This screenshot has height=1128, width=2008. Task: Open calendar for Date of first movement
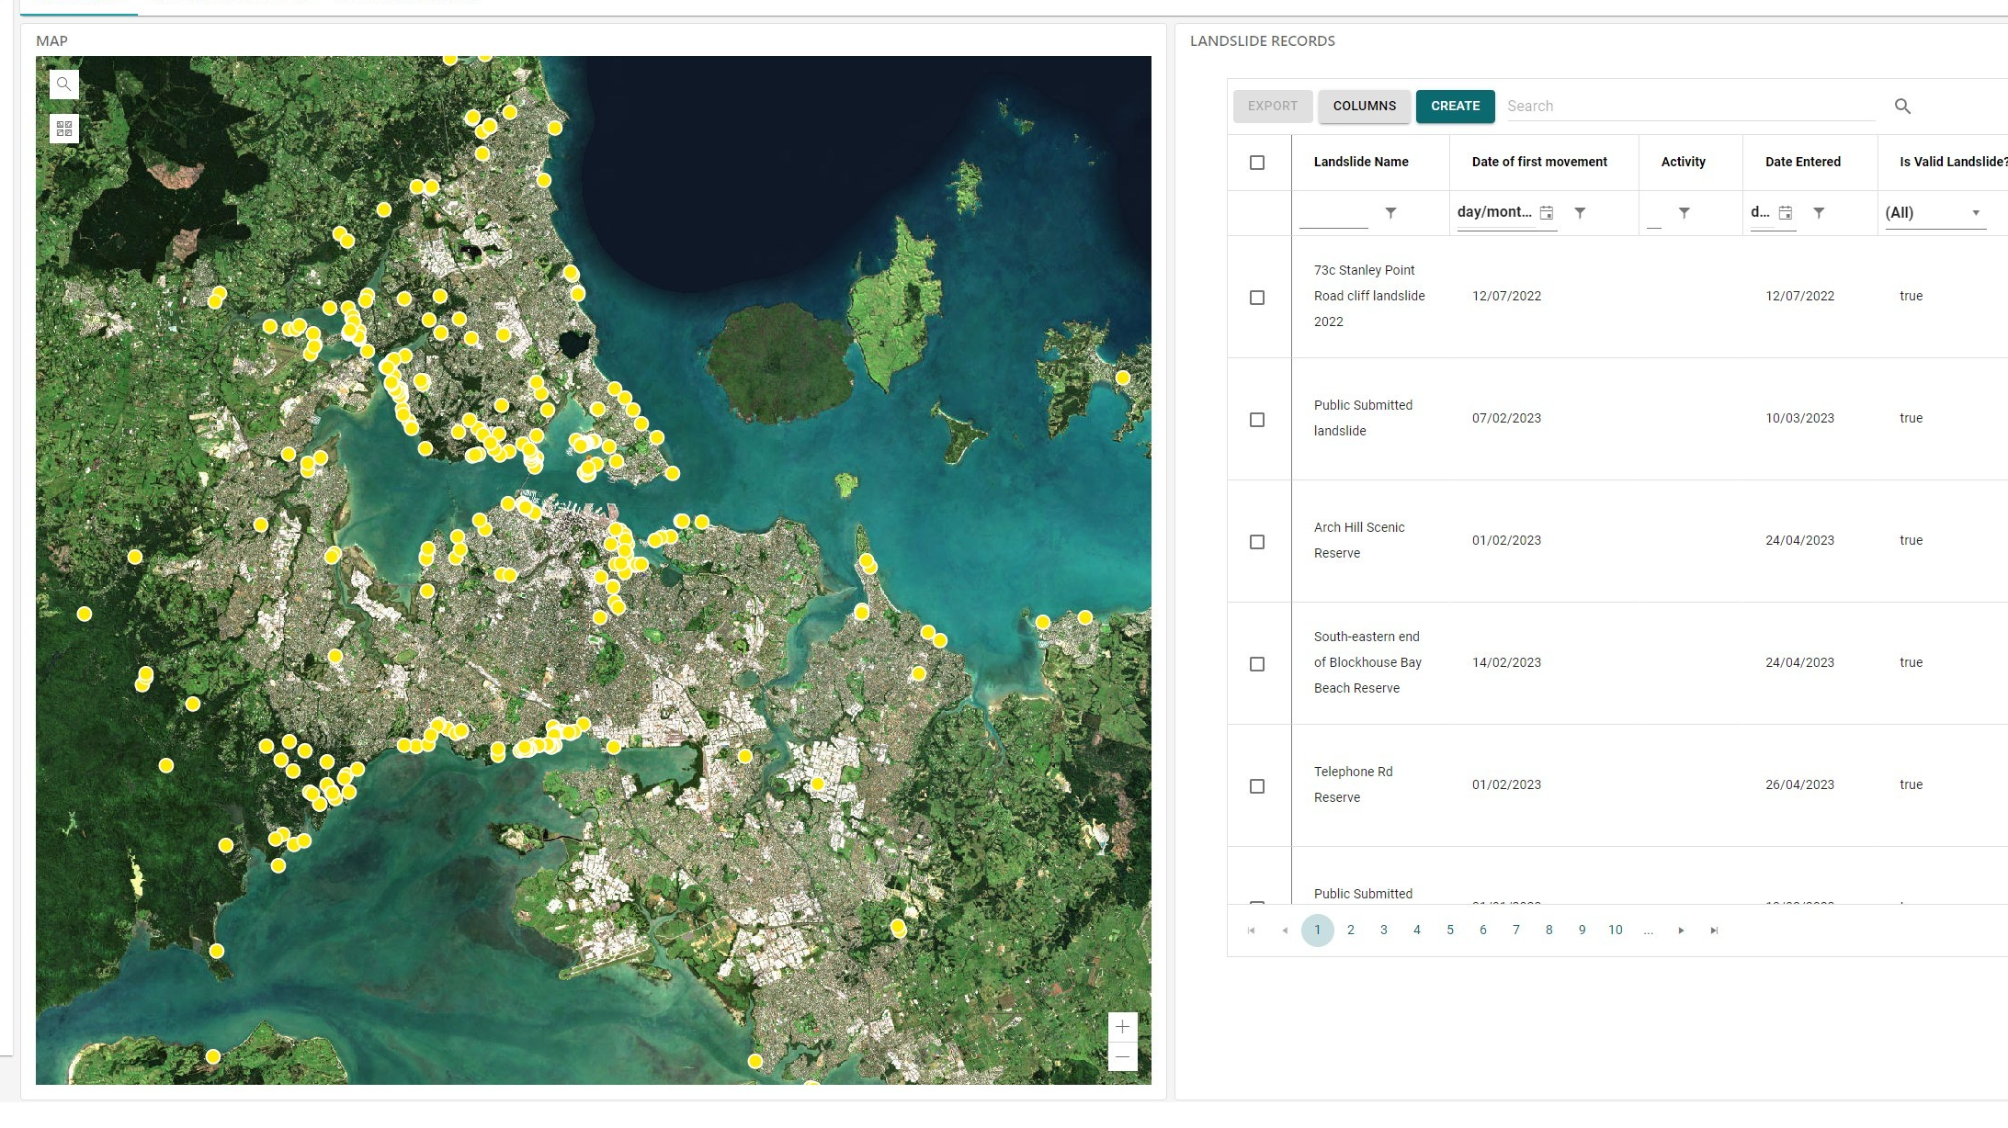pyautogui.click(x=1547, y=213)
